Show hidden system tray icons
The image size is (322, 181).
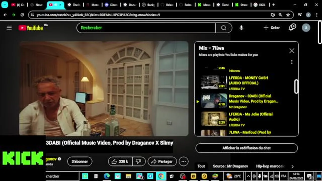248,176
